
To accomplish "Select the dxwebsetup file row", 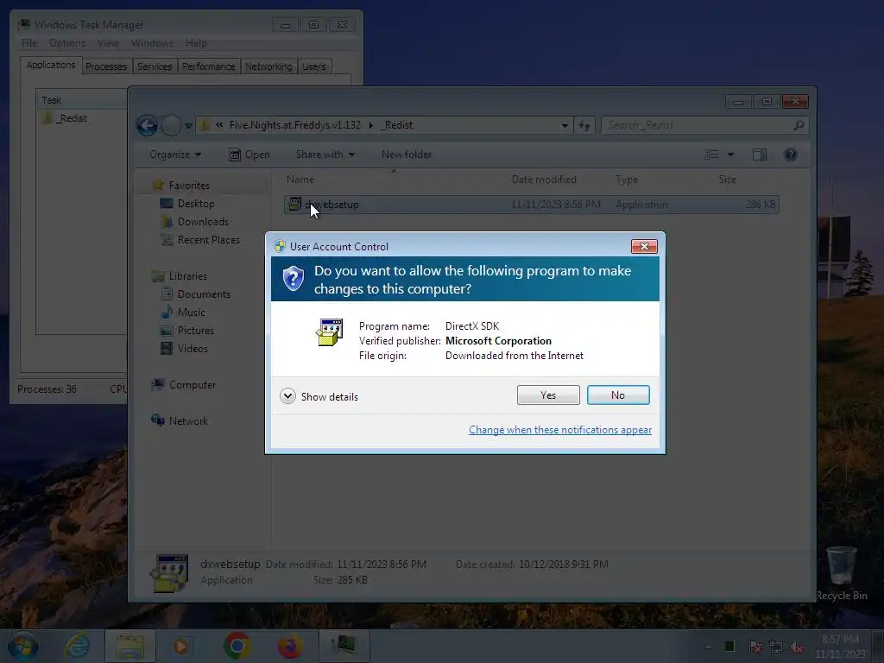I will (531, 204).
